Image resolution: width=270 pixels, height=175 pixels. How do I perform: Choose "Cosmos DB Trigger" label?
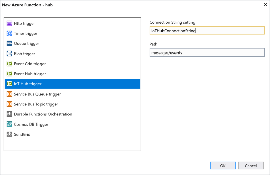click(x=31, y=124)
